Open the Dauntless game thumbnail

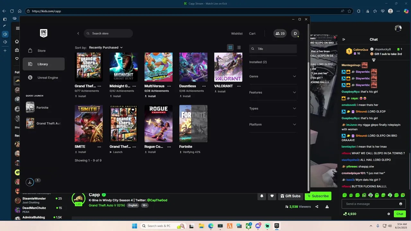point(193,67)
